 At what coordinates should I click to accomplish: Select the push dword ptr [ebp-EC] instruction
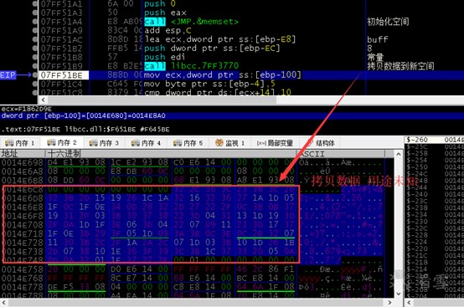(212, 49)
